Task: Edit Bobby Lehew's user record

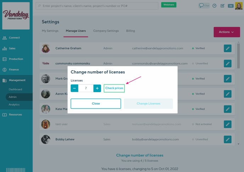Action: point(228,139)
